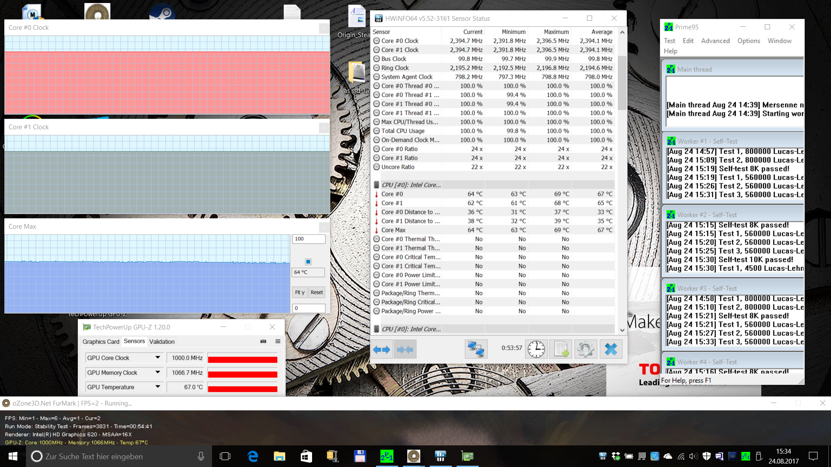Take GPU-Z screenshot with camera icon
Viewport: 831px width, 467px height.
point(263,342)
